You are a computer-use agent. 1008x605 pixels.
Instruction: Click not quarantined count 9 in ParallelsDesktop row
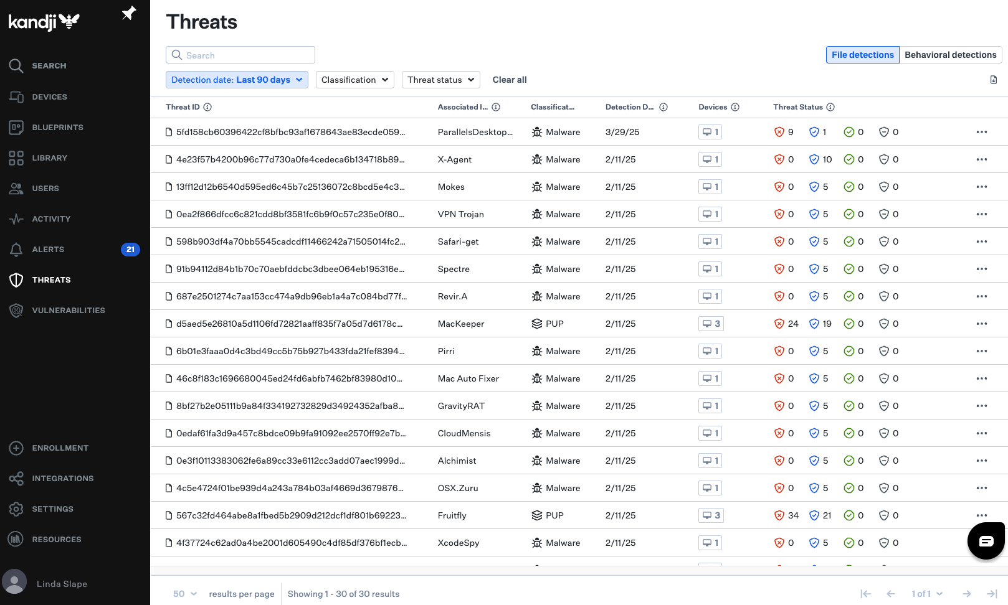coord(784,132)
